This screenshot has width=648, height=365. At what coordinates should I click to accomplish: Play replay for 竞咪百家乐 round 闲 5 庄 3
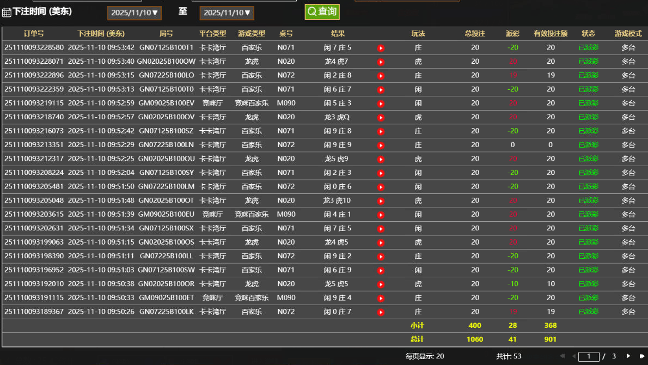pyautogui.click(x=380, y=103)
